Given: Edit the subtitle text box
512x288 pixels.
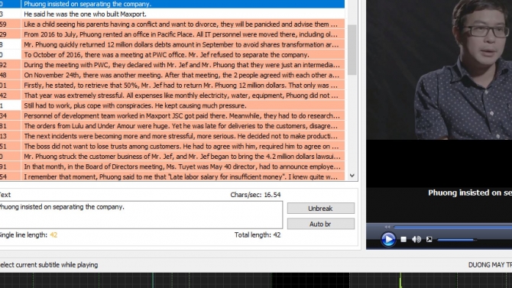Looking at the screenshot, I should (x=141, y=215).
